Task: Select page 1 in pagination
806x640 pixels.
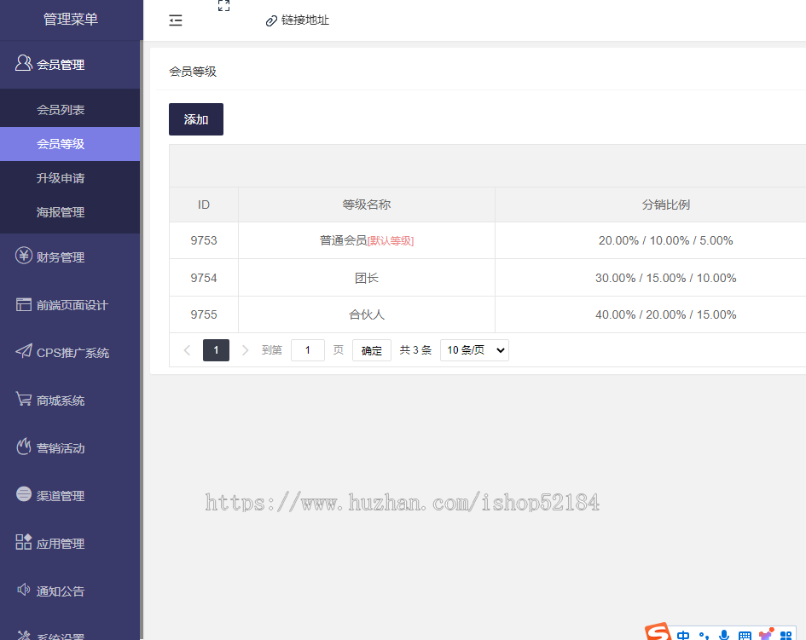Action: [x=216, y=350]
